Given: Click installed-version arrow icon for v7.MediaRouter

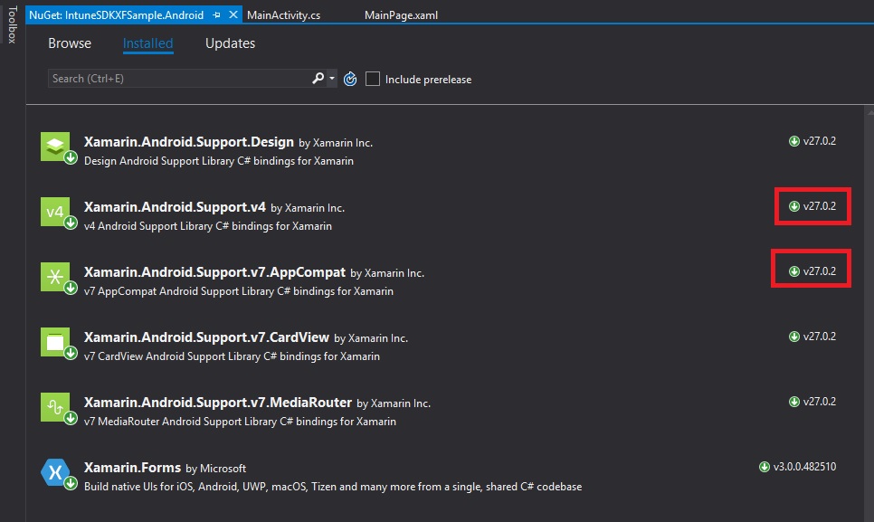Looking at the screenshot, I should click(x=794, y=402).
